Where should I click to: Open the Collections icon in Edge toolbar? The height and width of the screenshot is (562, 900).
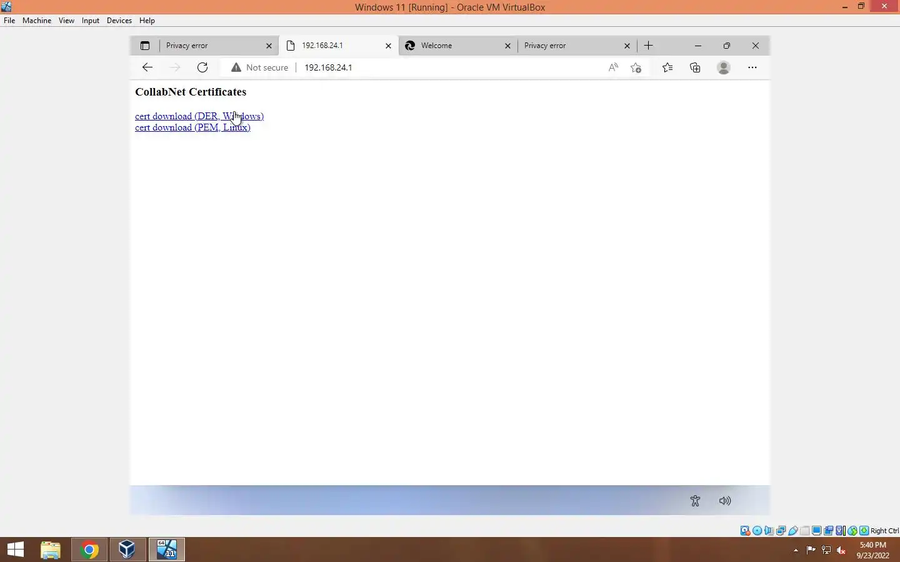[695, 67]
